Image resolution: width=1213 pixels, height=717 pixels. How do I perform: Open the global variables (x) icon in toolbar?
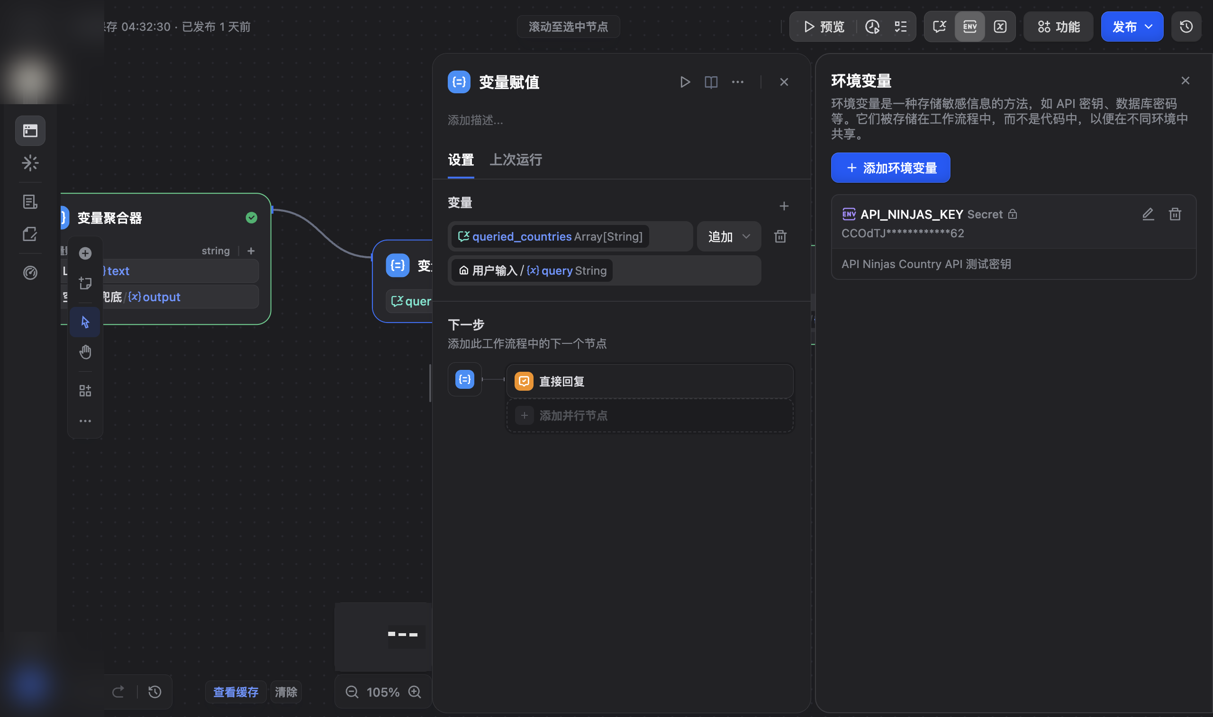pyautogui.click(x=1000, y=27)
